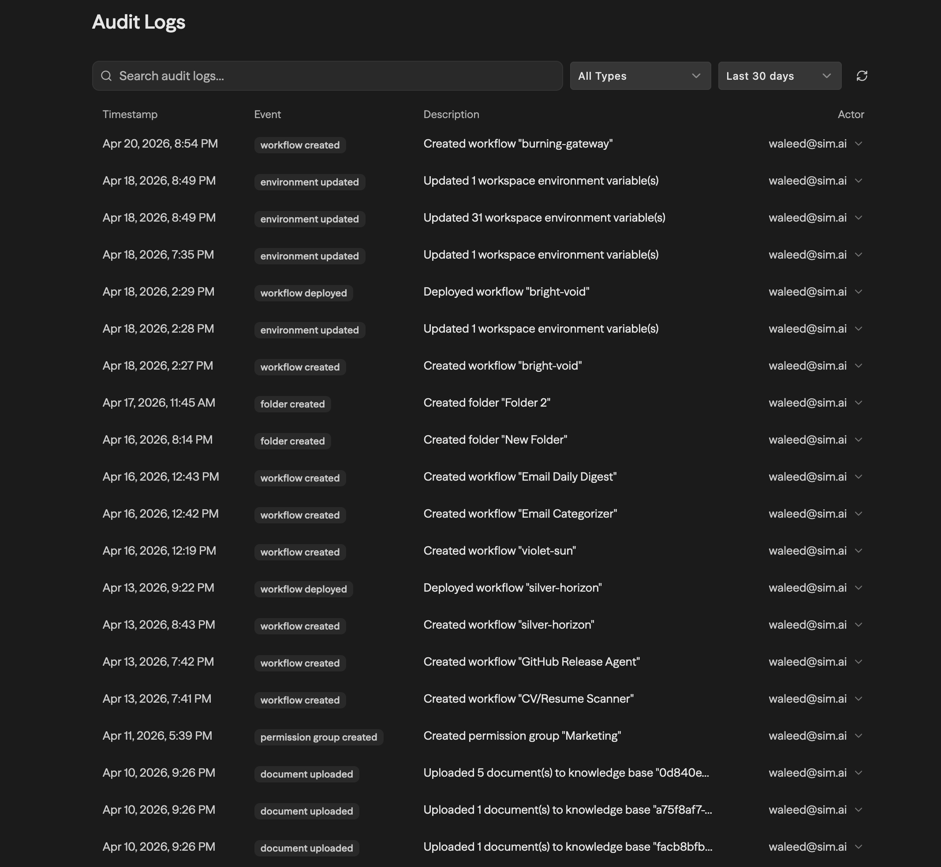
Task: Click the 'workflow deployed' badge for silver-horizon
Action: click(x=303, y=589)
